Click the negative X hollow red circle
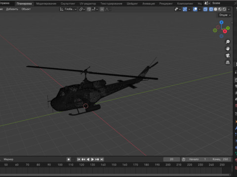The image size is (237, 177). click(x=218, y=27)
